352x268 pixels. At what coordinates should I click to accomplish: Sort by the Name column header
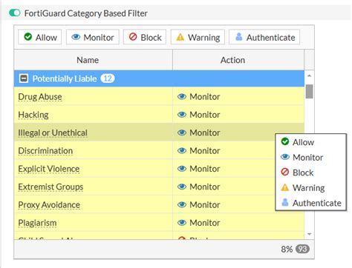coord(94,60)
